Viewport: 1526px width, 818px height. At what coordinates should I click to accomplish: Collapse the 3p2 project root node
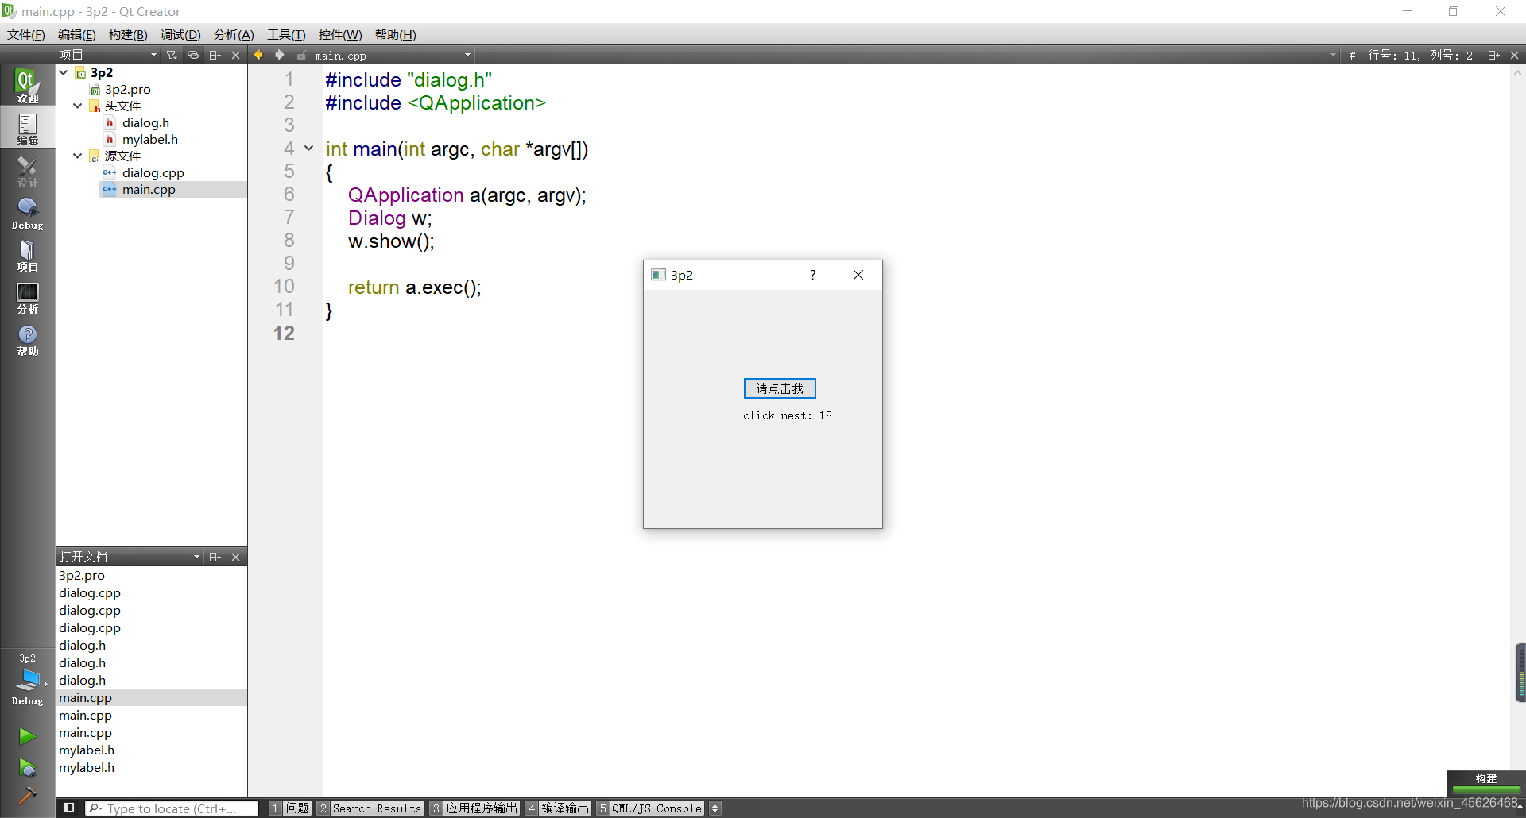click(64, 72)
